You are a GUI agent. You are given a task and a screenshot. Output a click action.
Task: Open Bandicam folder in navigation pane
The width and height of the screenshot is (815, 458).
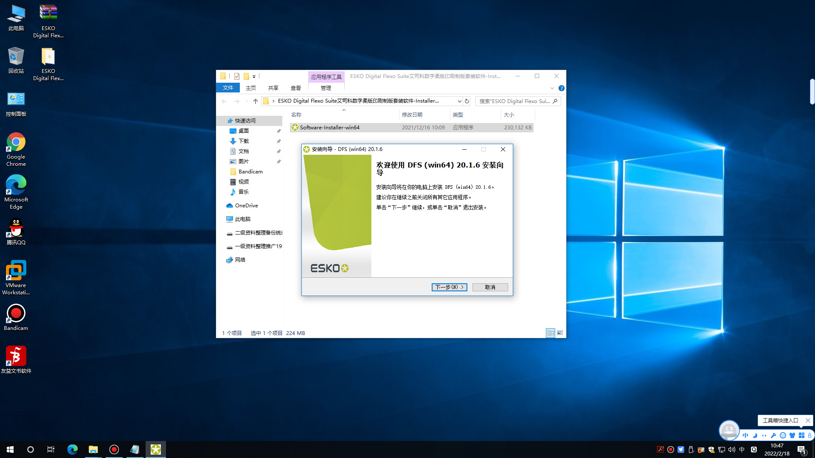point(250,172)
